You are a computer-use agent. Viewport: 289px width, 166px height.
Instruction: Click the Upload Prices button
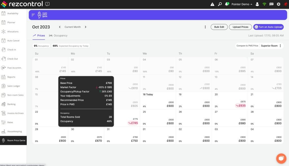(240, 27)
